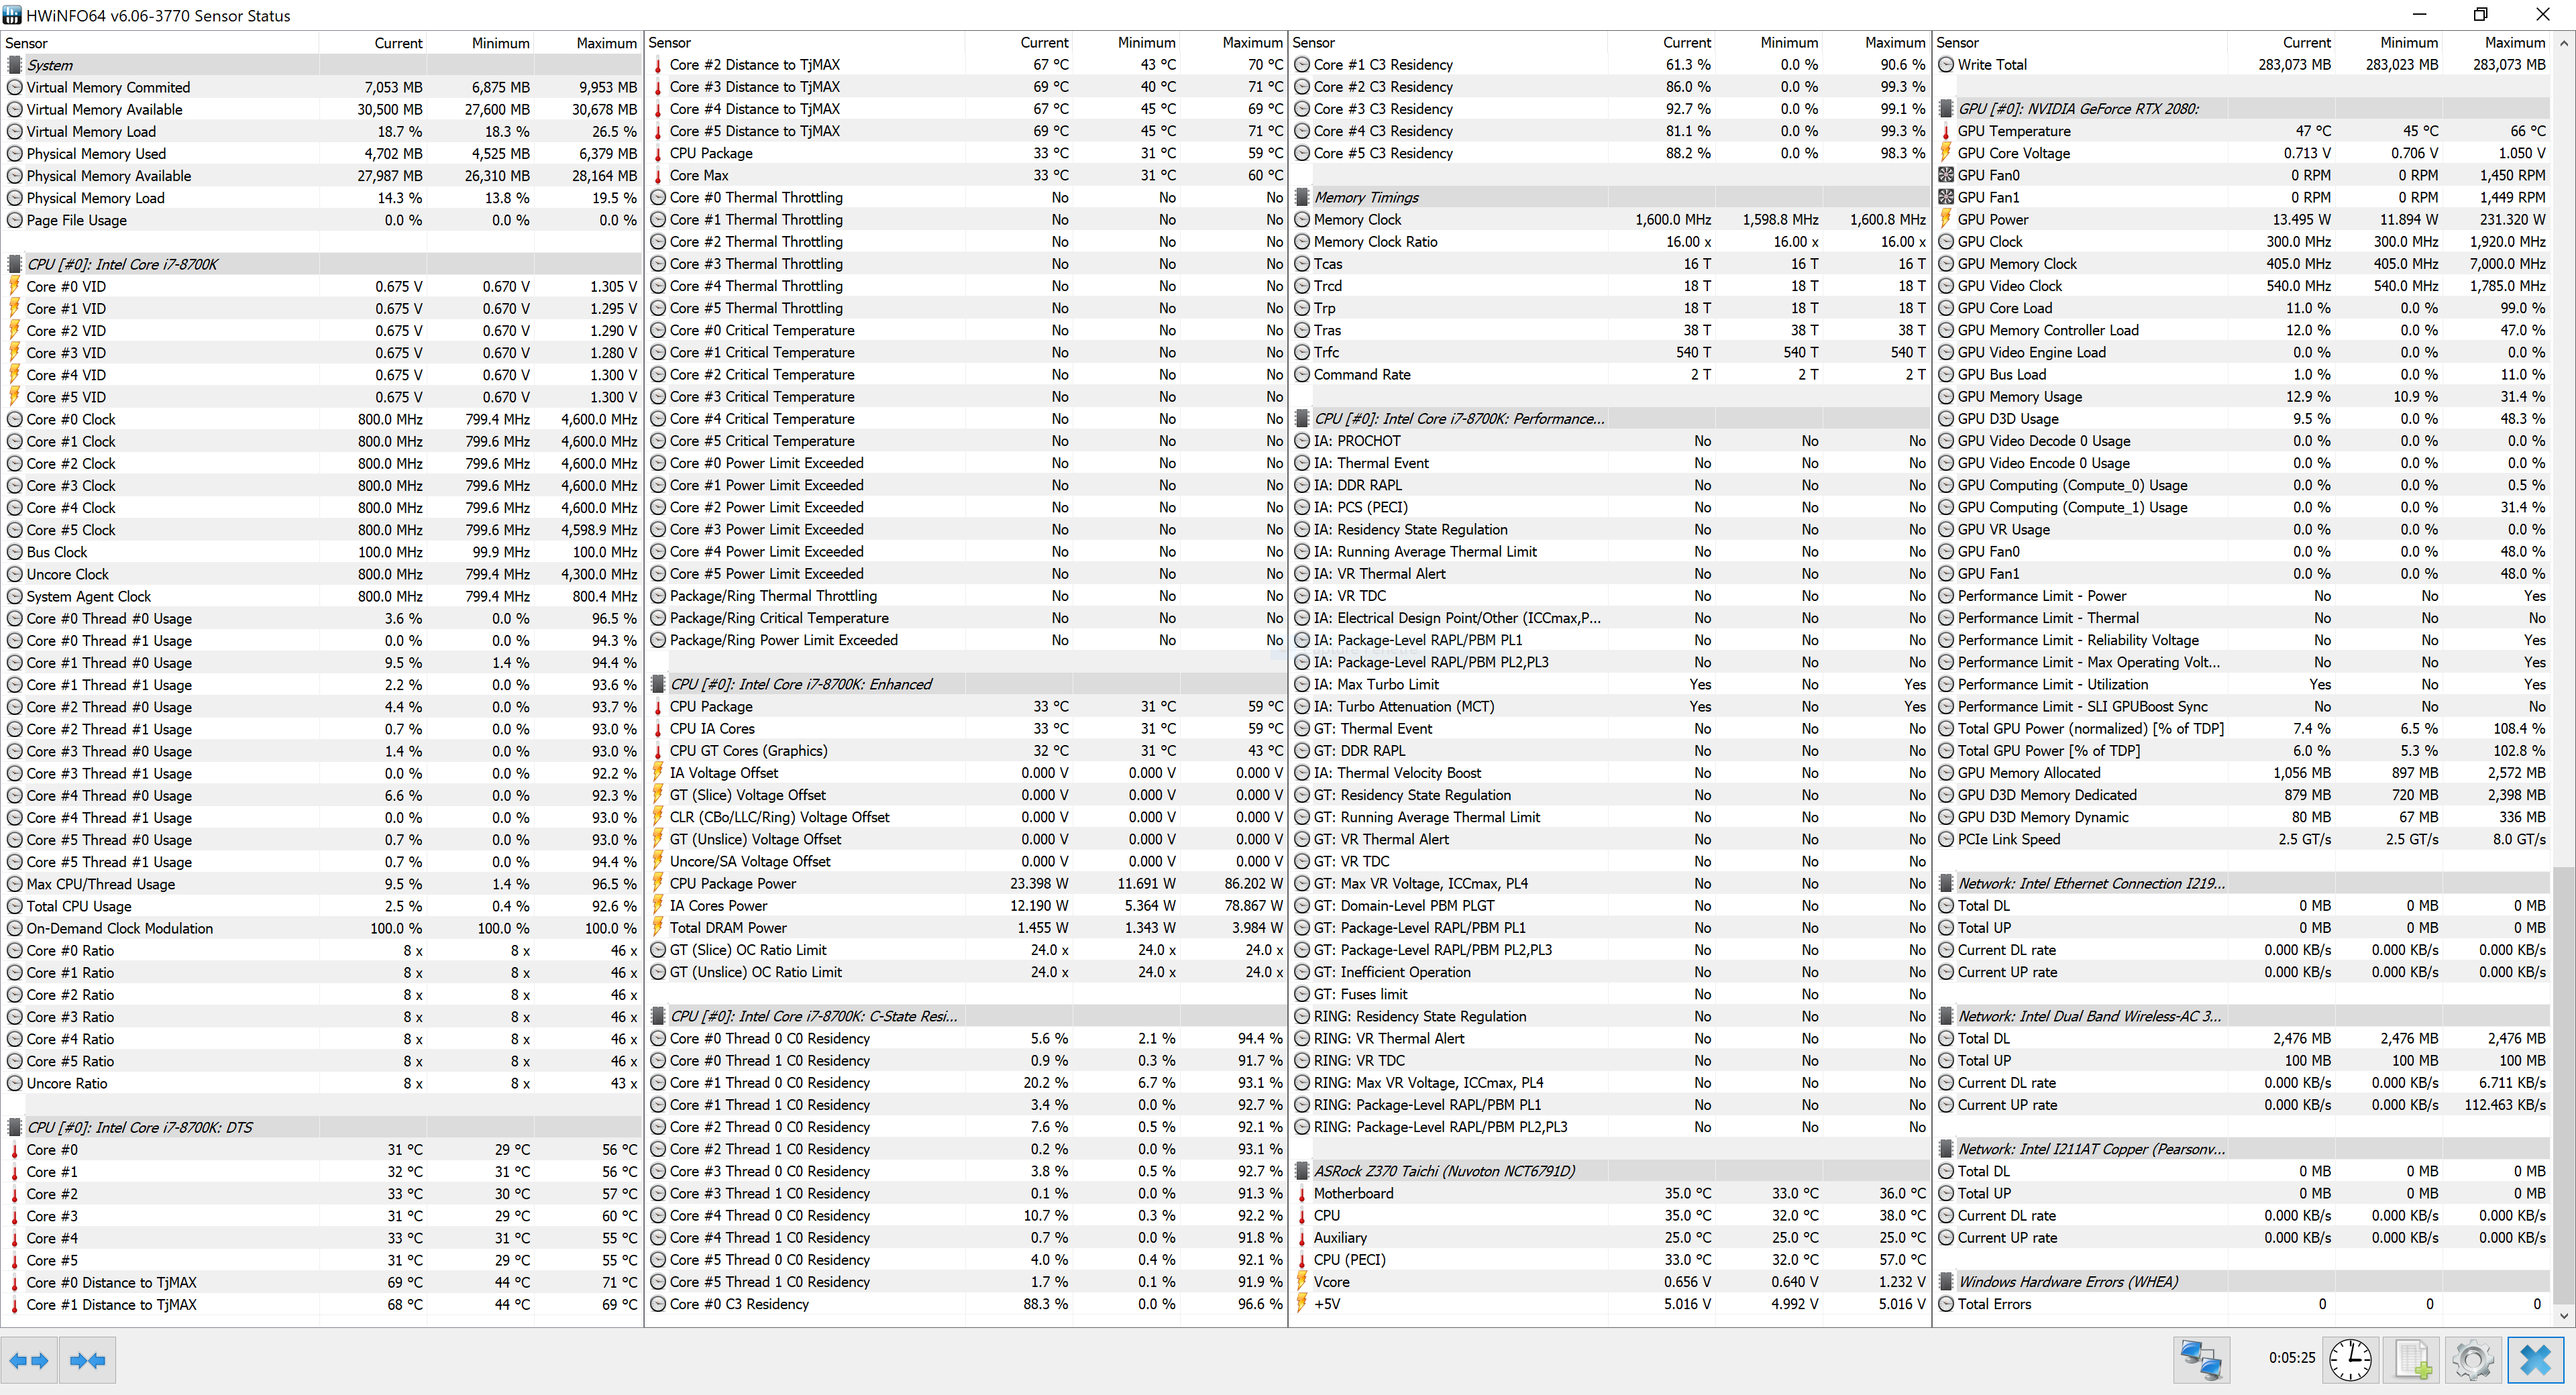Select the ASRock Z370 Taichi section header
This screenshot has width=2576, height=1395.
click(x=1443, y=1171)
